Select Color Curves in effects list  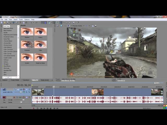tap(8, 54)
